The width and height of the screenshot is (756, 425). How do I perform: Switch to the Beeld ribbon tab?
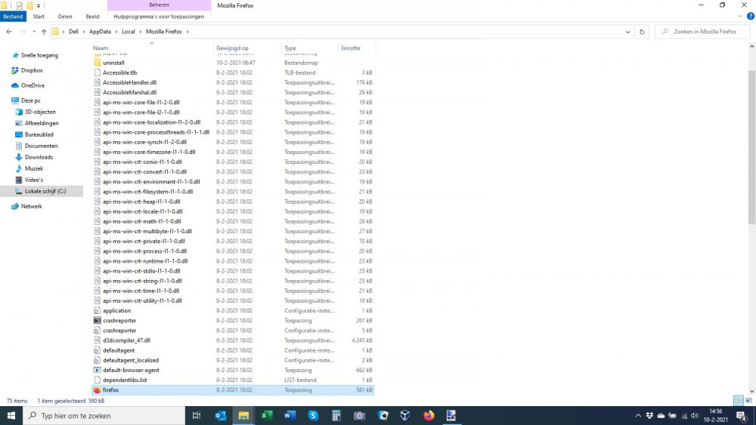click(x=92, y=16)
